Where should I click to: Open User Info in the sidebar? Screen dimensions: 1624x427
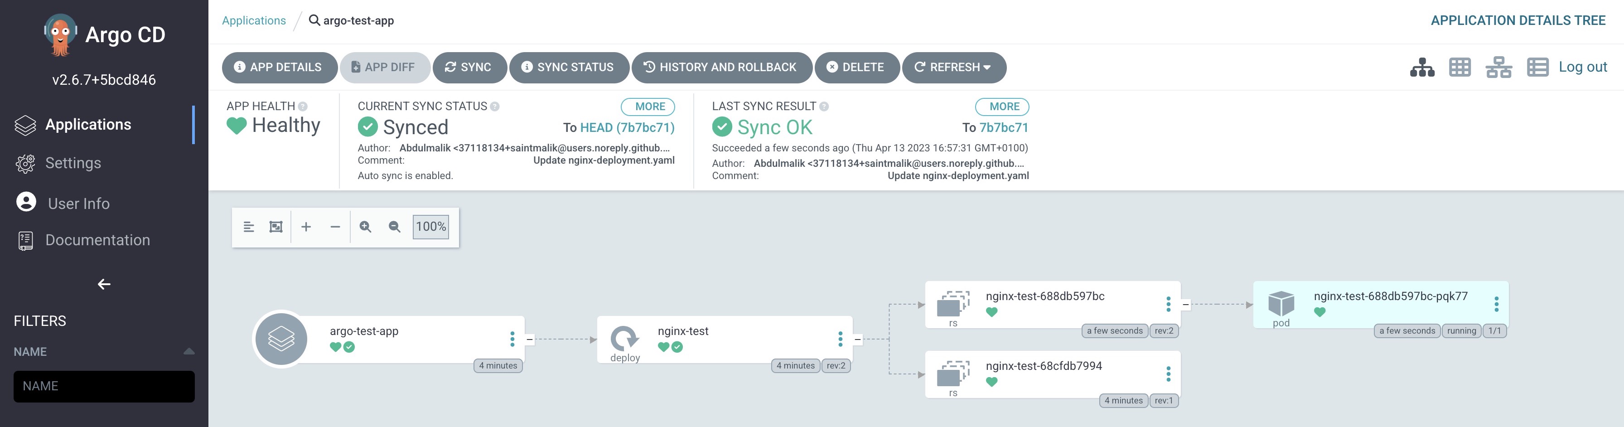point(79,203)
